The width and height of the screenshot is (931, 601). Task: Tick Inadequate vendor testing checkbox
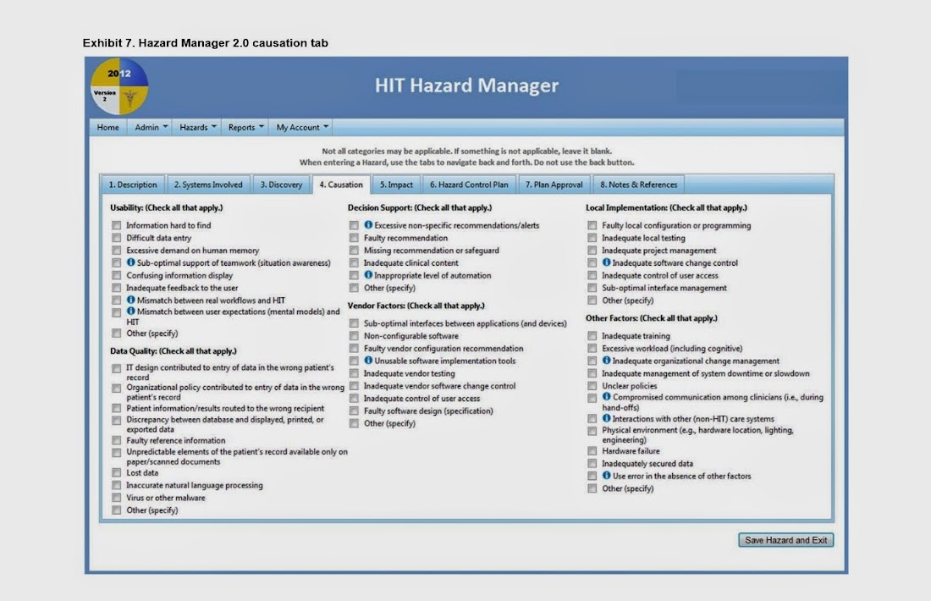pos(354,373)
